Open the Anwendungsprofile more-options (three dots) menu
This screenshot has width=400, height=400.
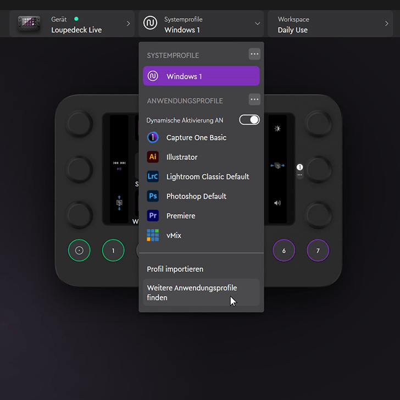pos(254,99)
